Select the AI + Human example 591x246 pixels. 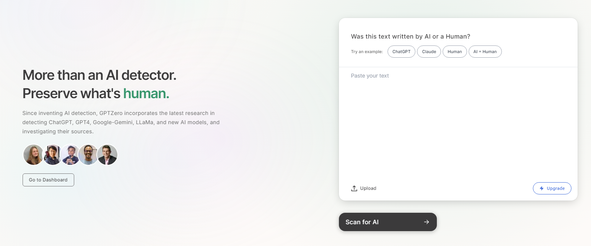(x=485, y=52)
